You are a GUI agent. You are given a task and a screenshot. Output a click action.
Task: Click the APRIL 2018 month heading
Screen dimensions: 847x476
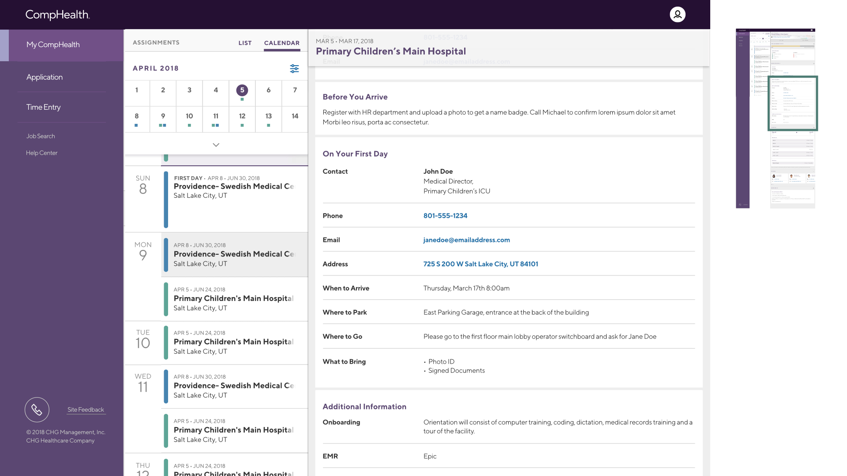pos(156,68)
